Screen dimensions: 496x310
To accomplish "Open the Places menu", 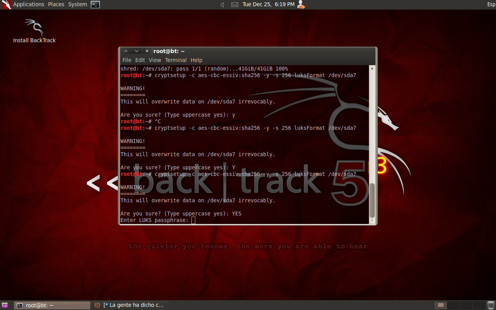I will pyautogui.click(x=56, y=4).
